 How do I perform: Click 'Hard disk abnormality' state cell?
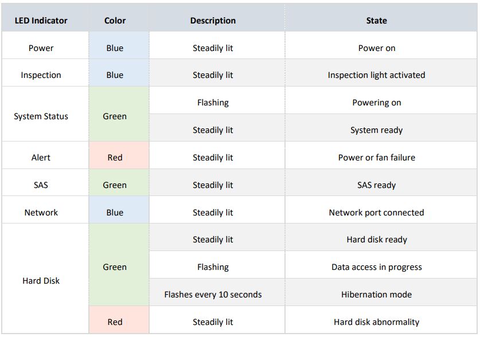(376, 322)
